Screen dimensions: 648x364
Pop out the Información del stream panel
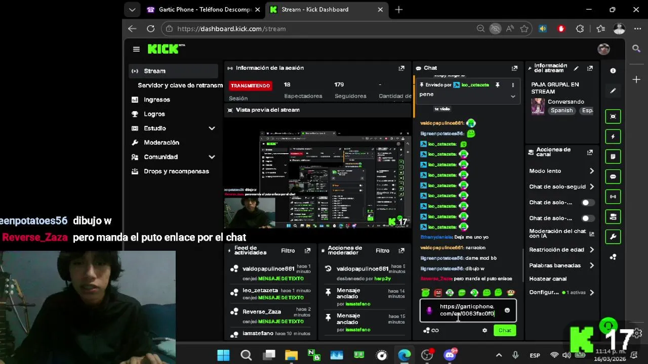click(x=590, y=68)
